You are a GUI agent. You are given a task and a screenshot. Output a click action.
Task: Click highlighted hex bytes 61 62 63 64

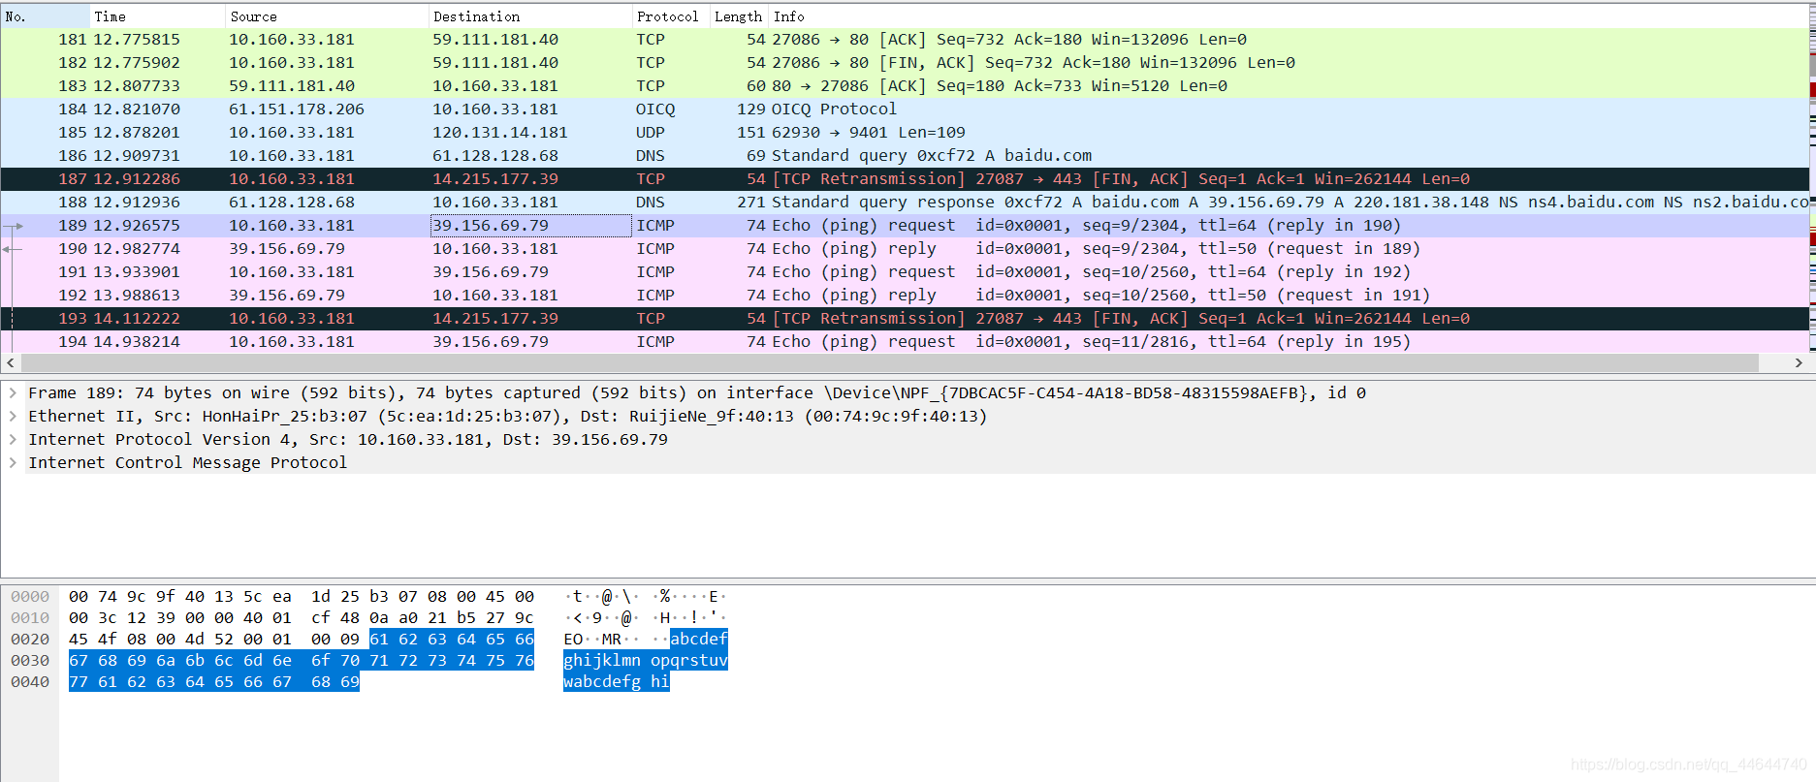point(423,640)
